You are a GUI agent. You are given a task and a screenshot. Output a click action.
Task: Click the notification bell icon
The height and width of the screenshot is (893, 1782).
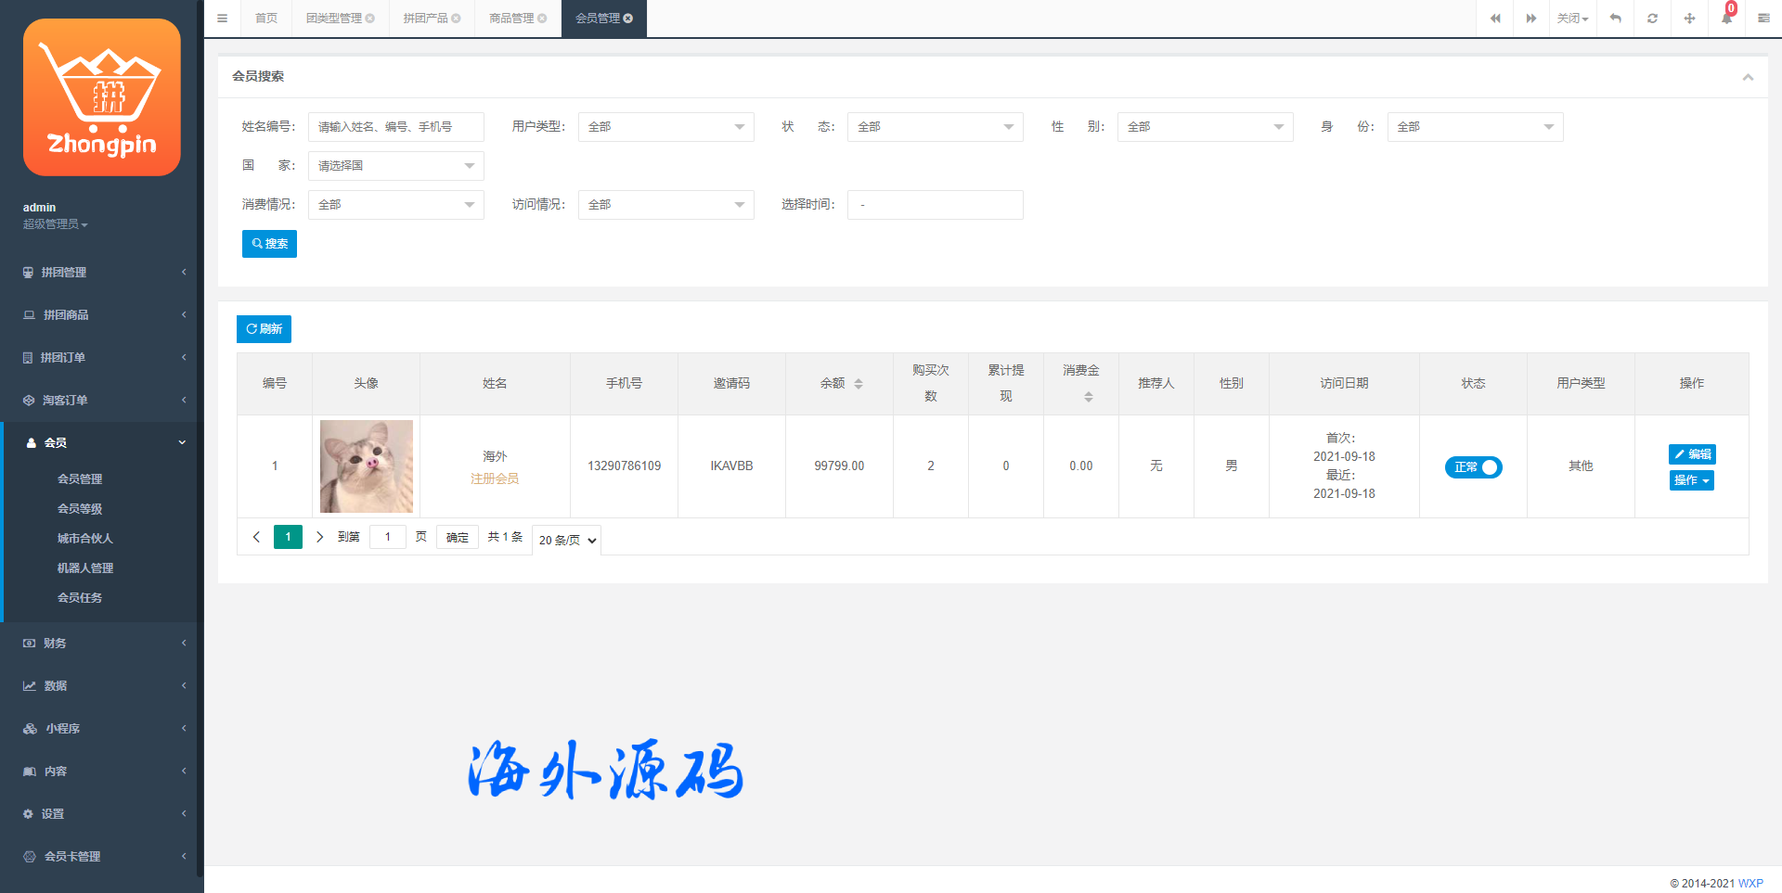[x=1726, y=19]
